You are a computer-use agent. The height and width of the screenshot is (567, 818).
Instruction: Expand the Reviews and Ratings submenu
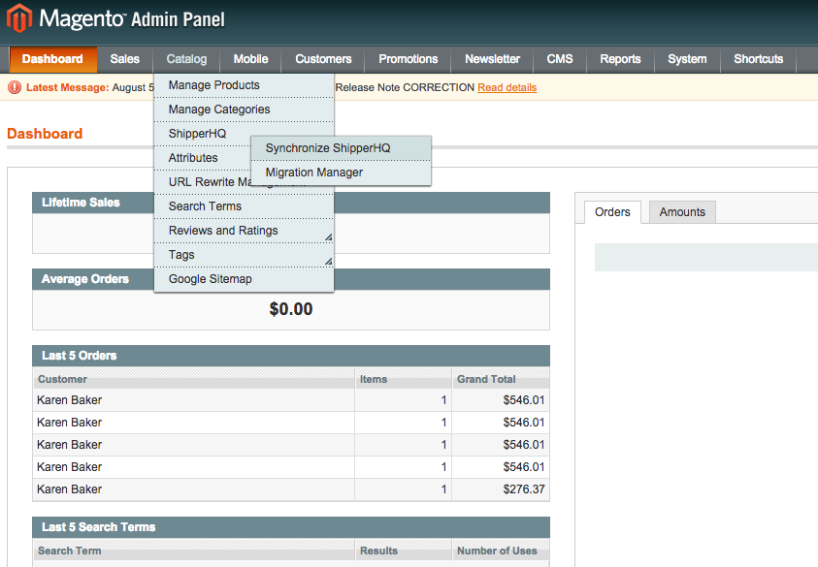pos(223,231)
